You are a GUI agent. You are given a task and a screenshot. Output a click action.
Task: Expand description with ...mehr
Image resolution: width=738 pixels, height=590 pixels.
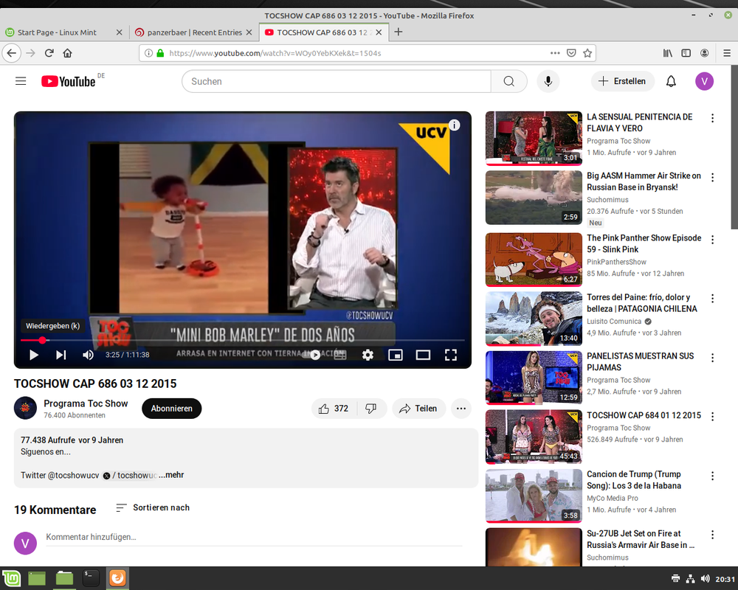click(171, 475)
